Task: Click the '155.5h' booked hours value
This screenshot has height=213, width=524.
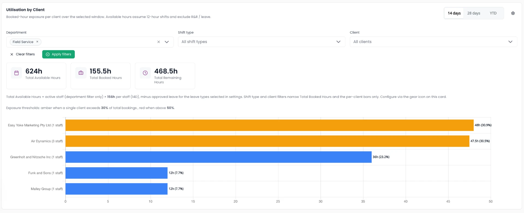Action: 100,71
